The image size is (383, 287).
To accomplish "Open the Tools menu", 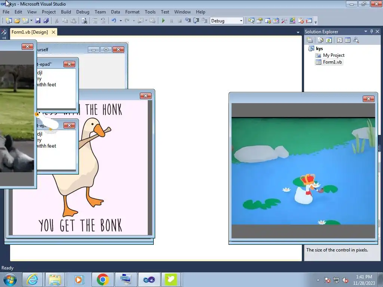I will (x=150, y=12).
